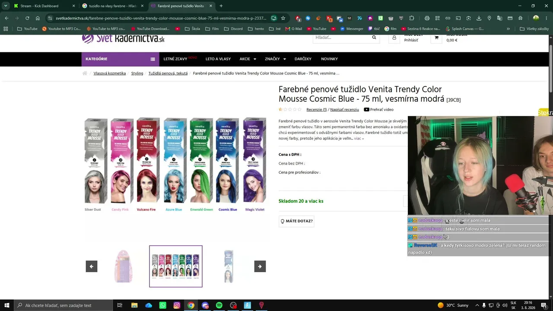Viewport: 553px width, 311px height.
Task: Switch to the 'tuzidlo na vlasy farebne' tab
Action: tap(112, 6)
